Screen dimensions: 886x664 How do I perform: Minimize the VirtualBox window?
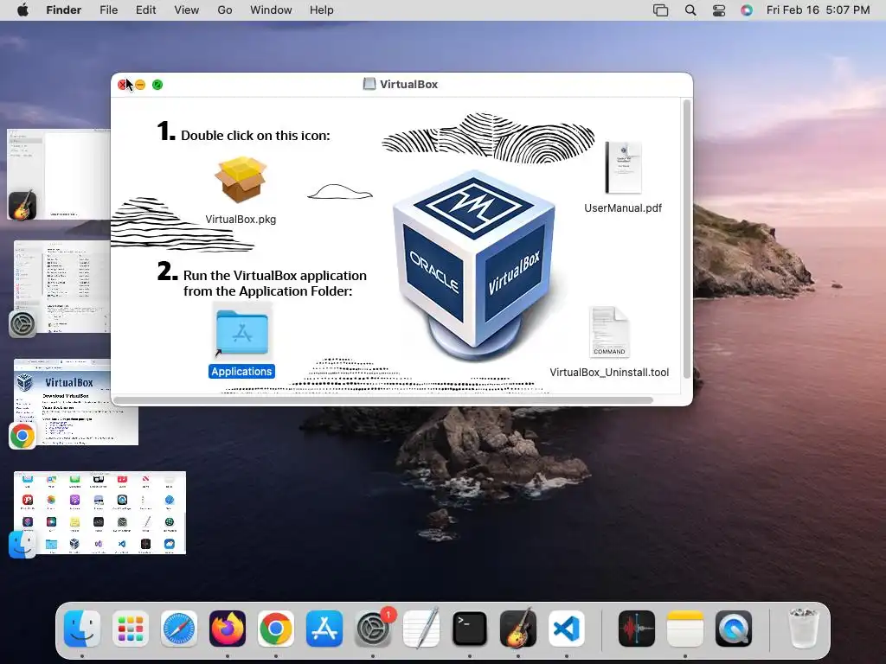(x=140, y=85)
